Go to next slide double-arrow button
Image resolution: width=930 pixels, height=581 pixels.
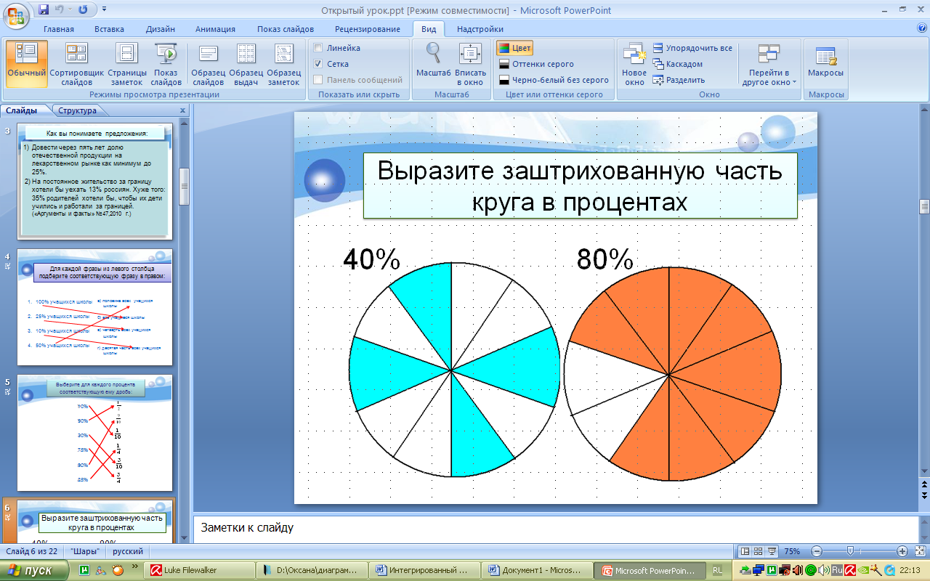(924, 495)
